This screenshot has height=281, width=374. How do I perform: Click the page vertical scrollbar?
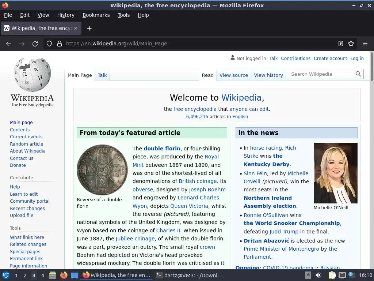pos(371,67)
